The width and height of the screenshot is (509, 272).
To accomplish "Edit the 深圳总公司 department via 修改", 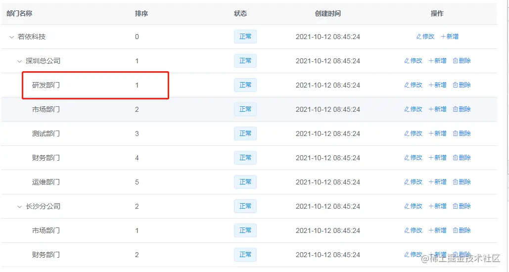I will [413, 61].
